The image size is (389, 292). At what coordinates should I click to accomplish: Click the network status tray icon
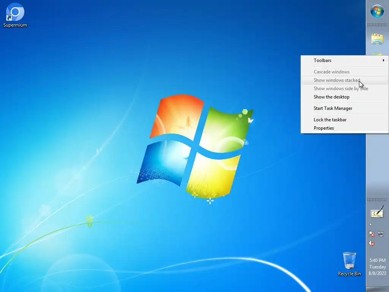pos(381,234)
